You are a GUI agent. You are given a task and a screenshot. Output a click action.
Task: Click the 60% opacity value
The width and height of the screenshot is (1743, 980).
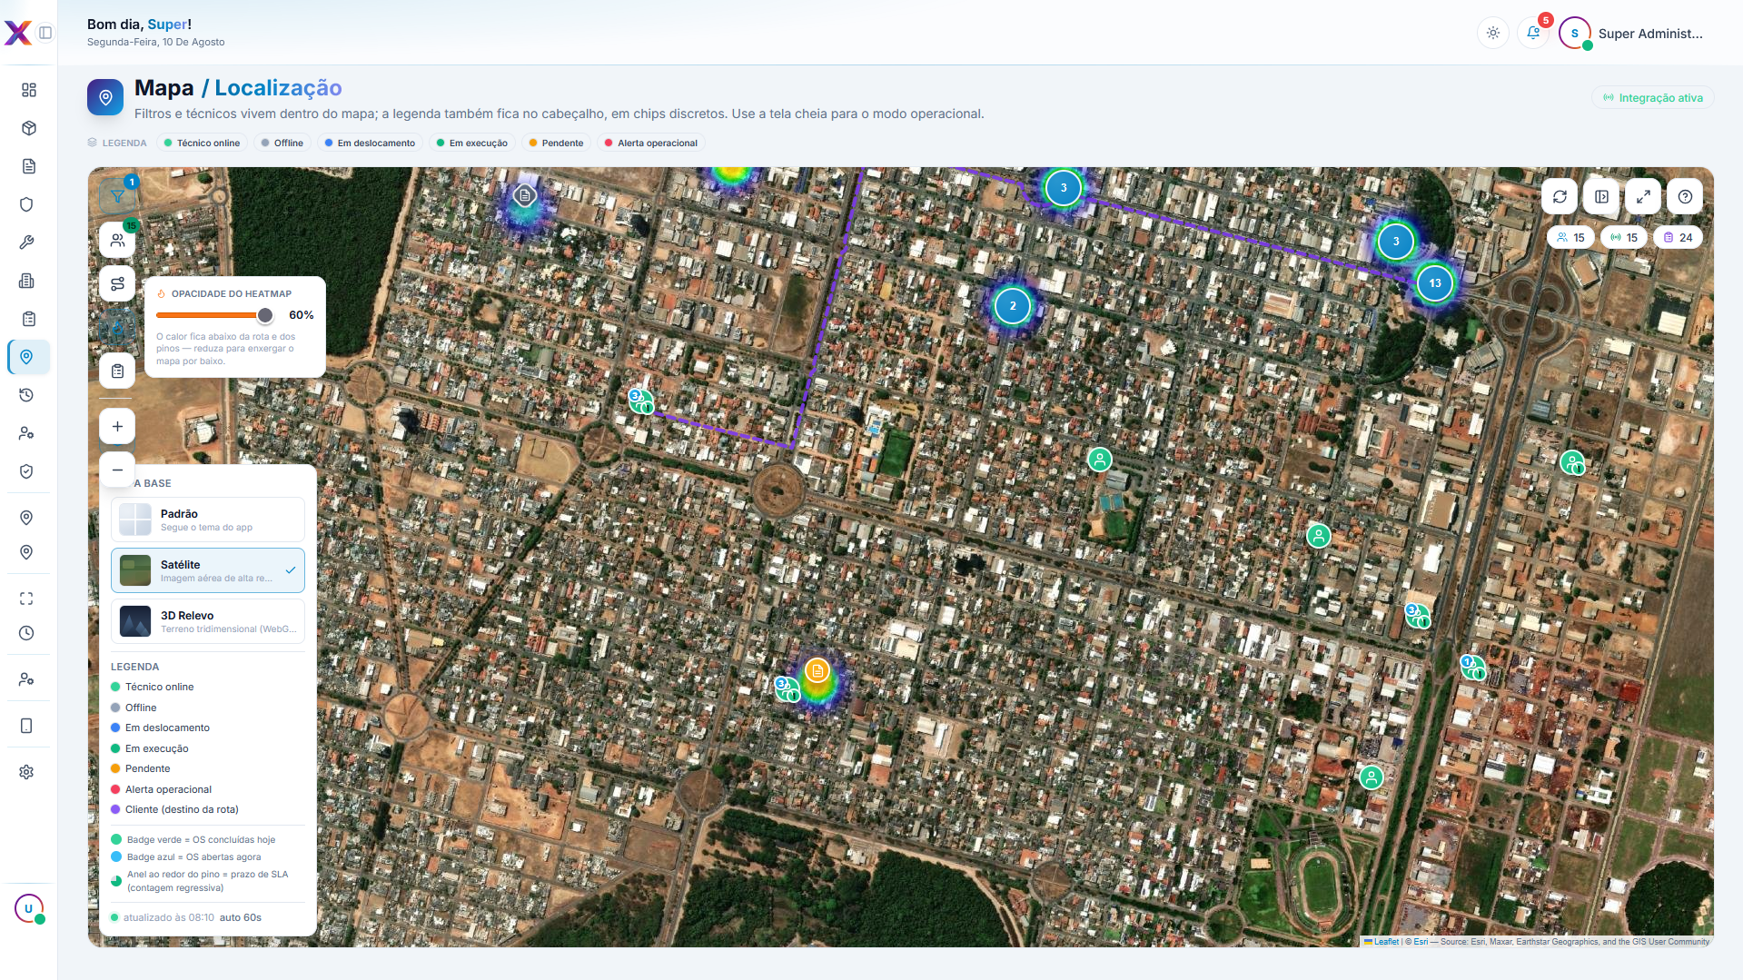pos(302,315)
